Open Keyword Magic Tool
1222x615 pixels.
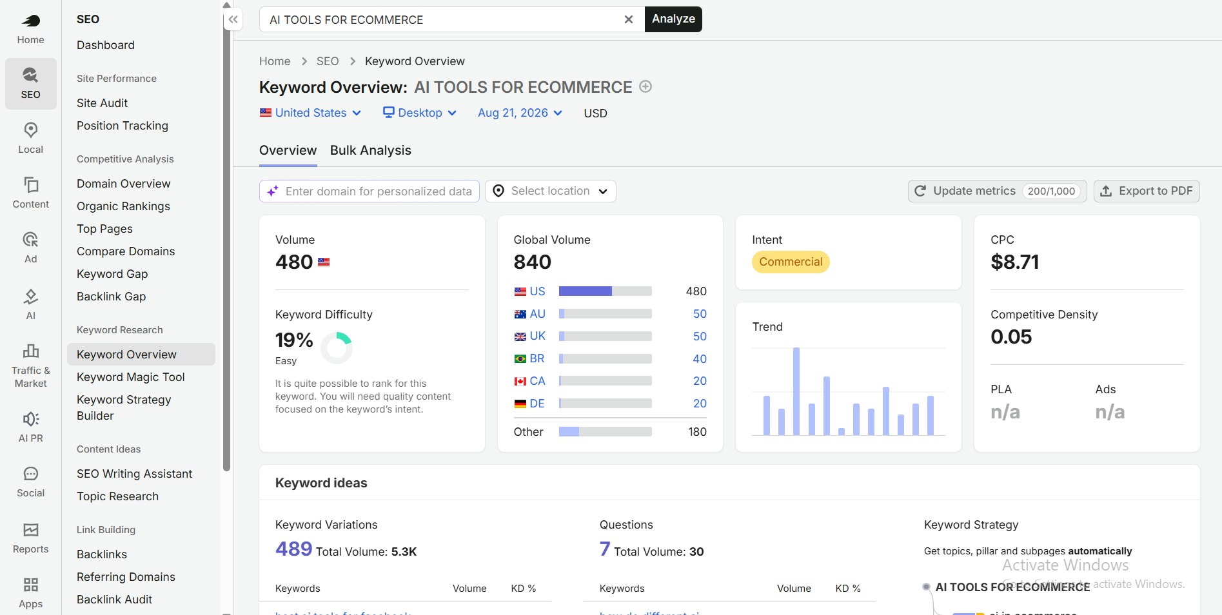(131, 377)
